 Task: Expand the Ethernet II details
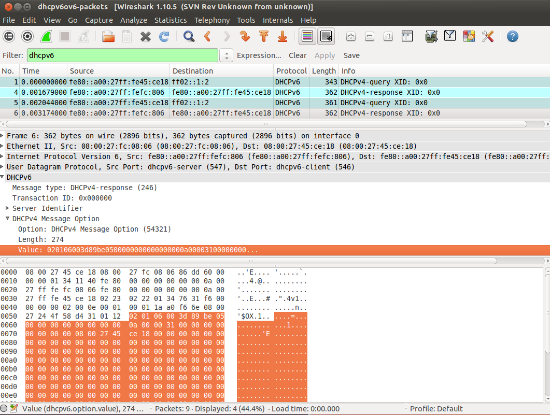point(2,146)
